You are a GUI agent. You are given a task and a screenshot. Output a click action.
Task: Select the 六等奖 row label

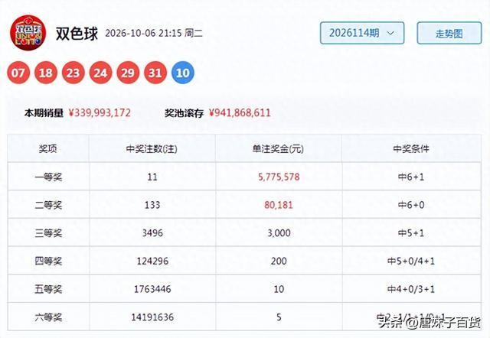click(48, 317)
